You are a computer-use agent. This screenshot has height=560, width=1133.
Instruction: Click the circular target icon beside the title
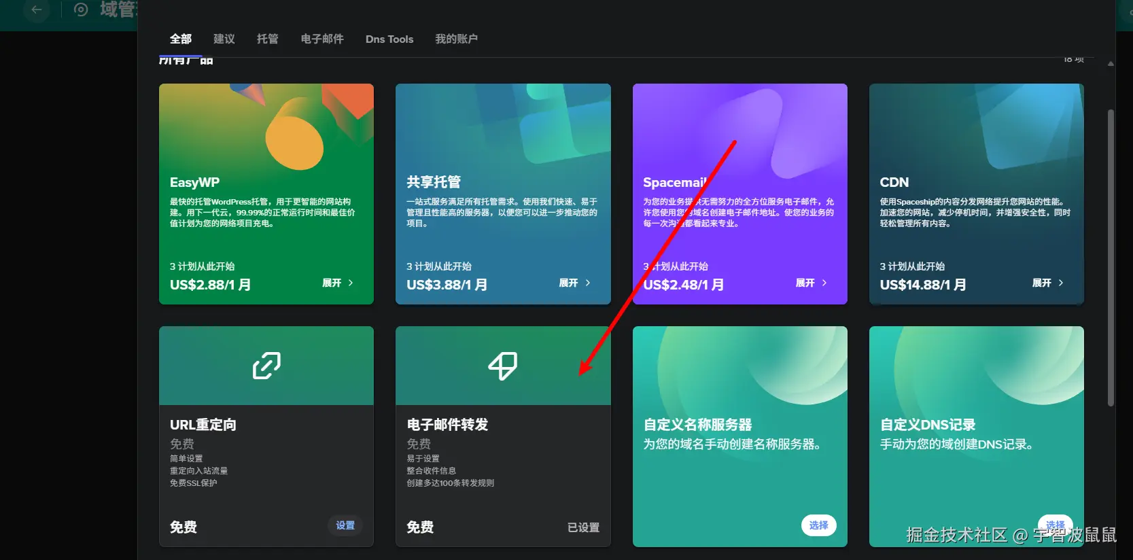(81, 10)
